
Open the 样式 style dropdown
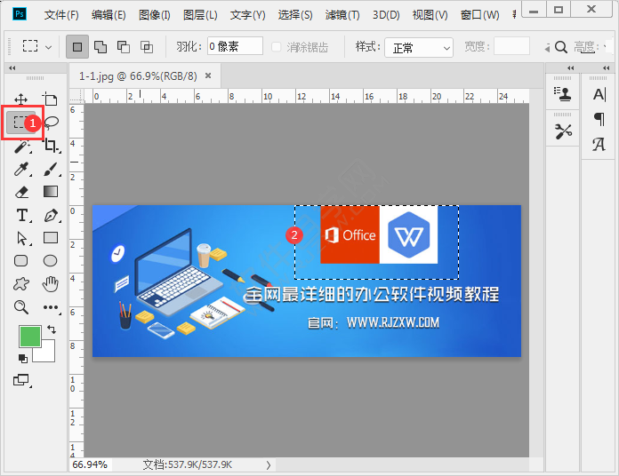point(419,47)
